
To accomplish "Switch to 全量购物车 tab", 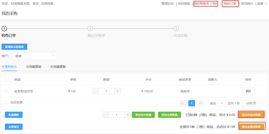I will [x=9, y=67].
